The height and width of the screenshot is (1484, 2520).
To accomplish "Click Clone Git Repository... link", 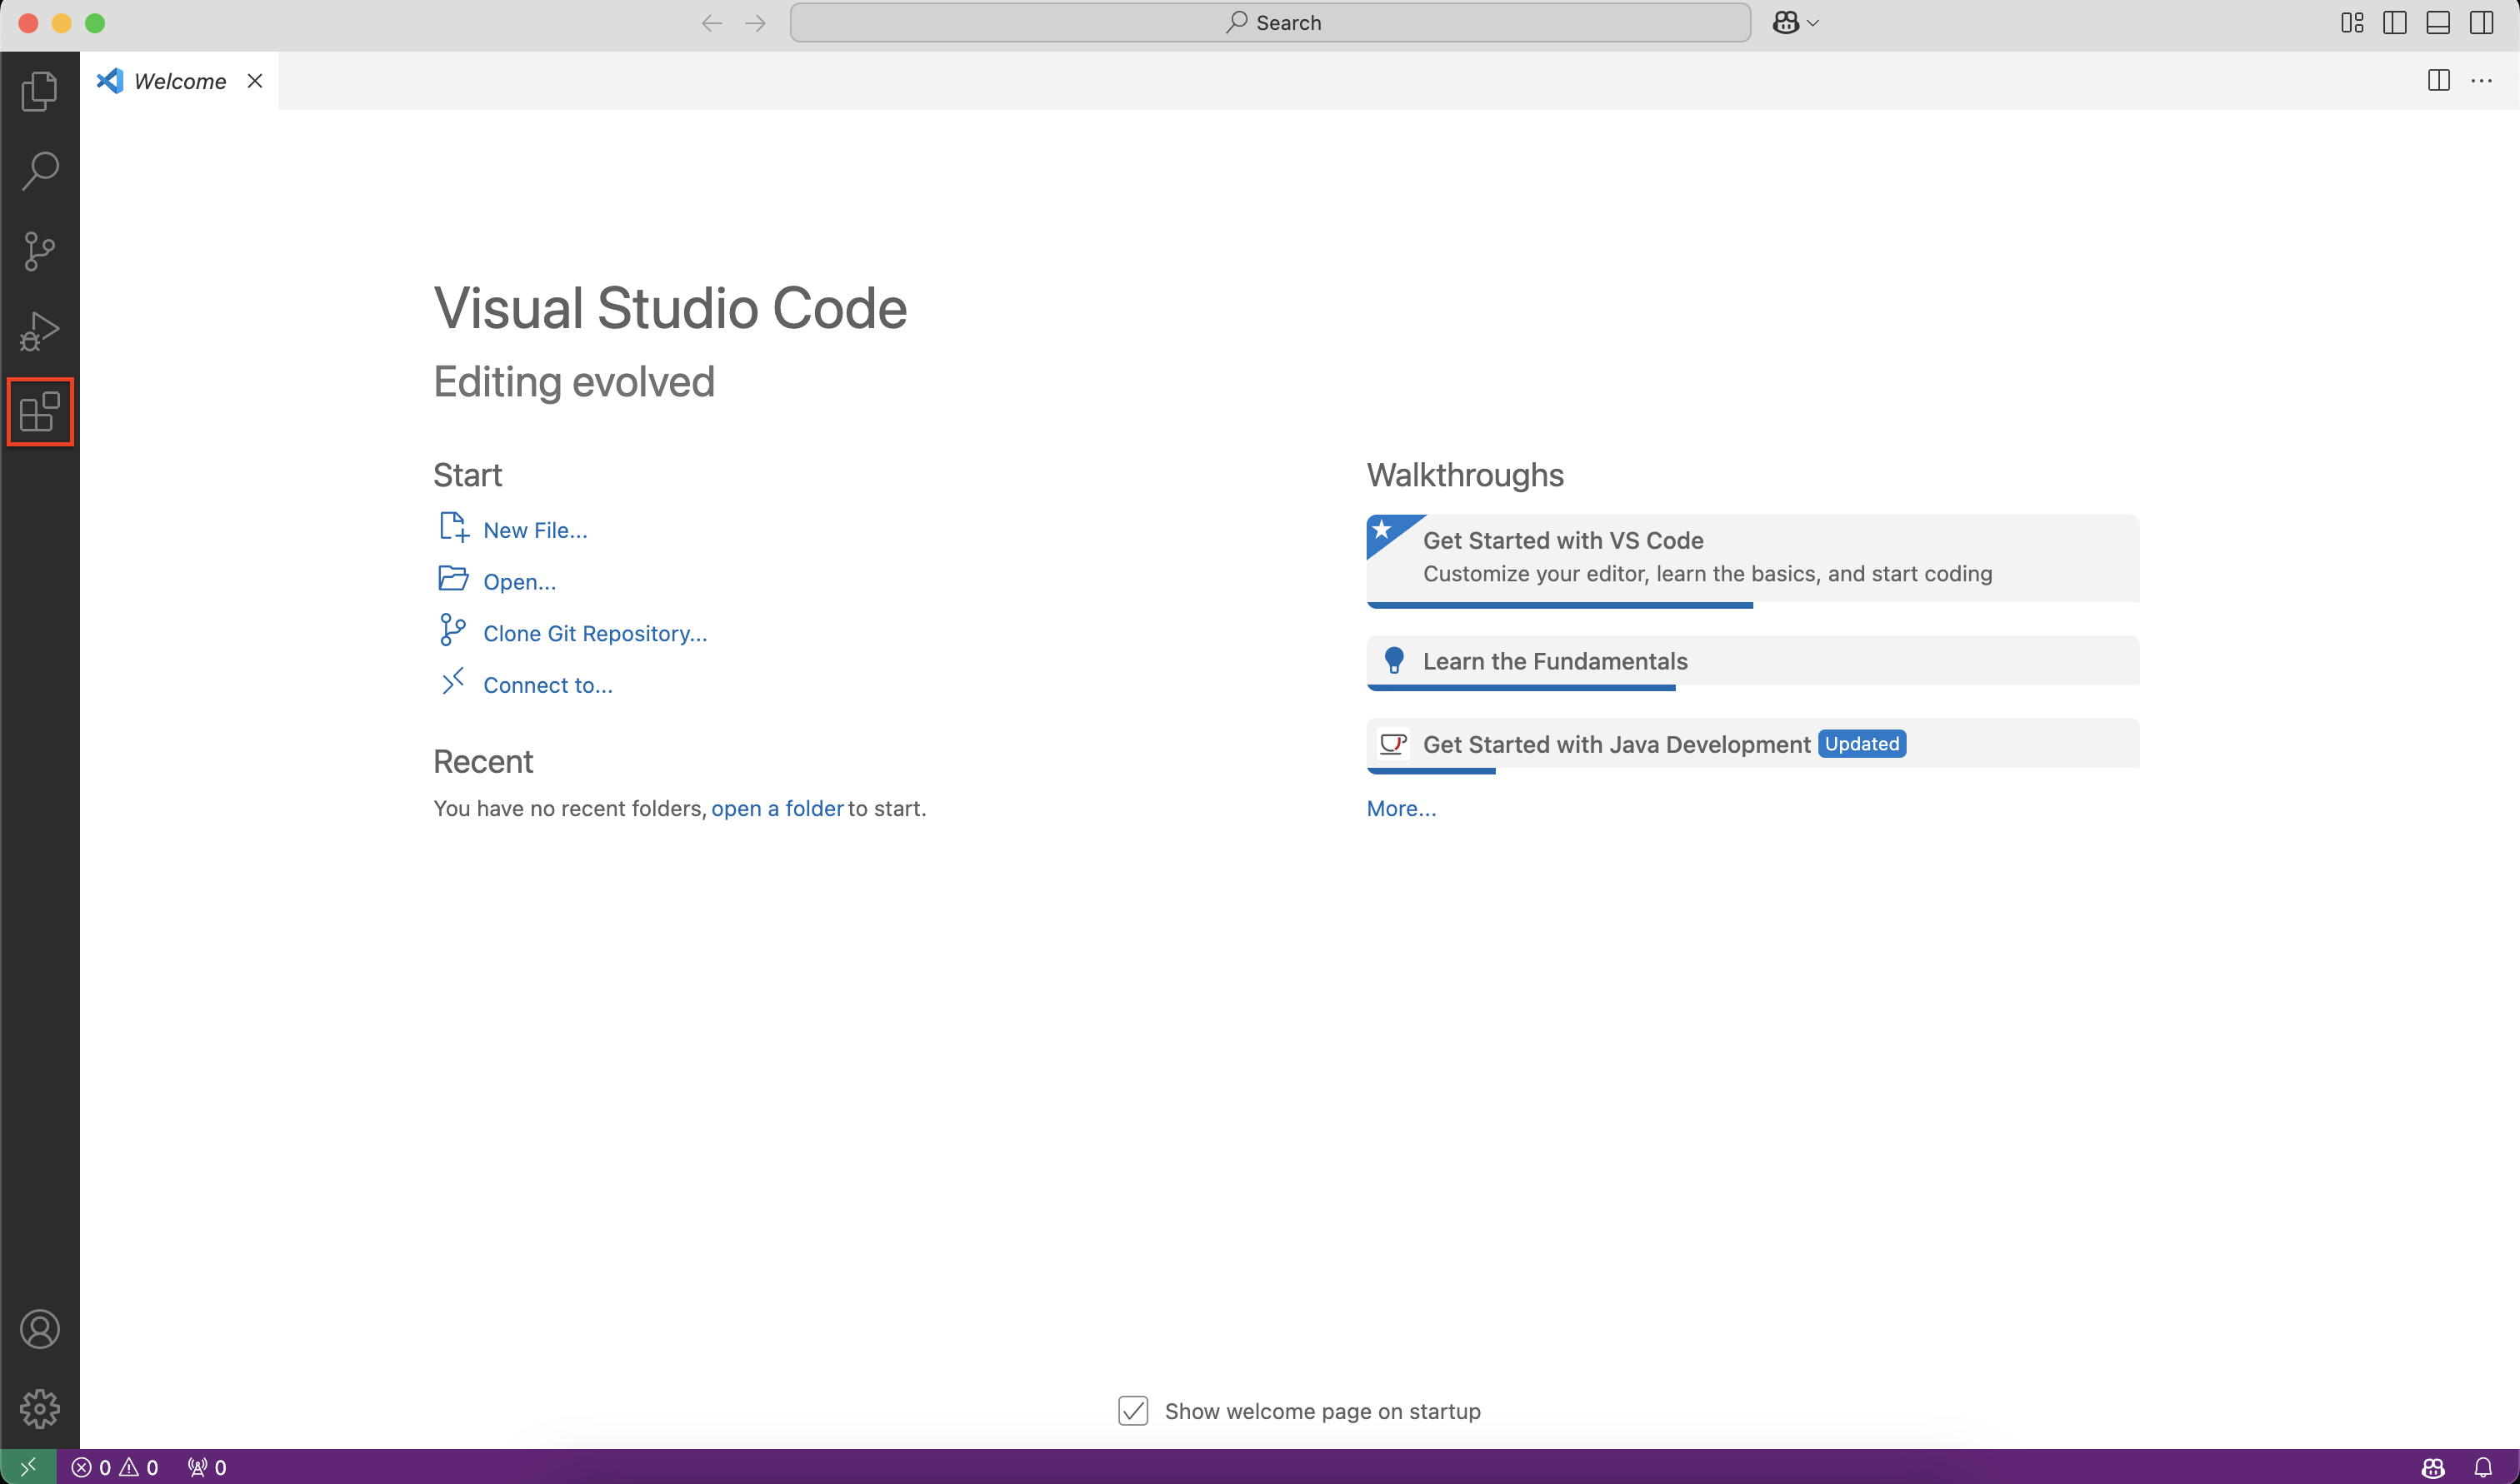I will [x=594, y=633].
